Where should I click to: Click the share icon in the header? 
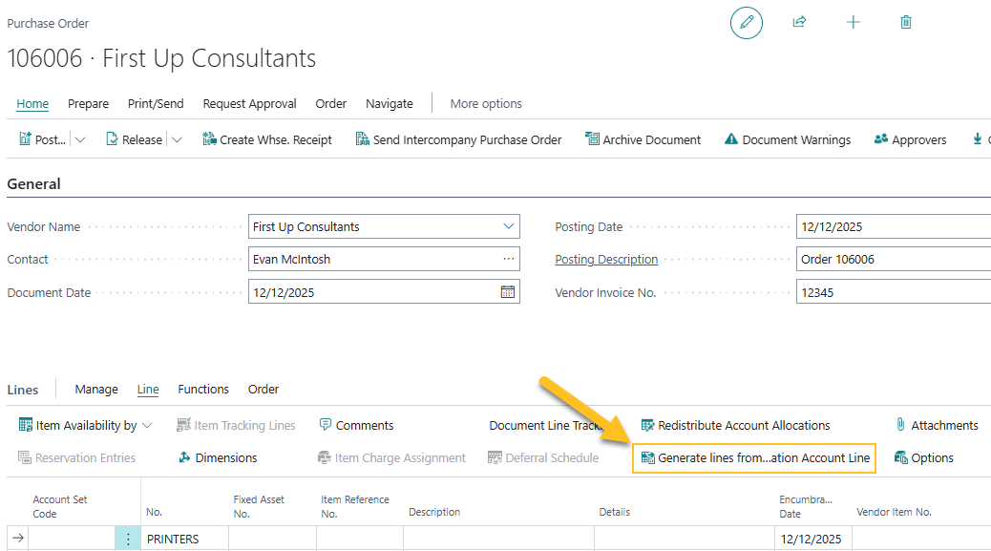(x=799, y=22)
